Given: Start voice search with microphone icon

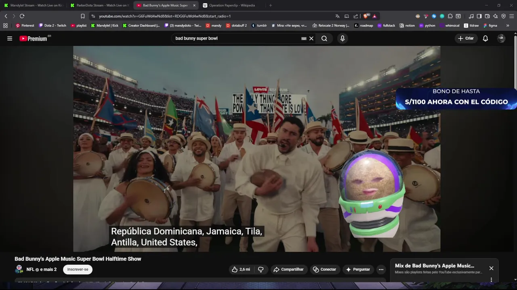Looking at the screenshot, I should click(343, 39).
